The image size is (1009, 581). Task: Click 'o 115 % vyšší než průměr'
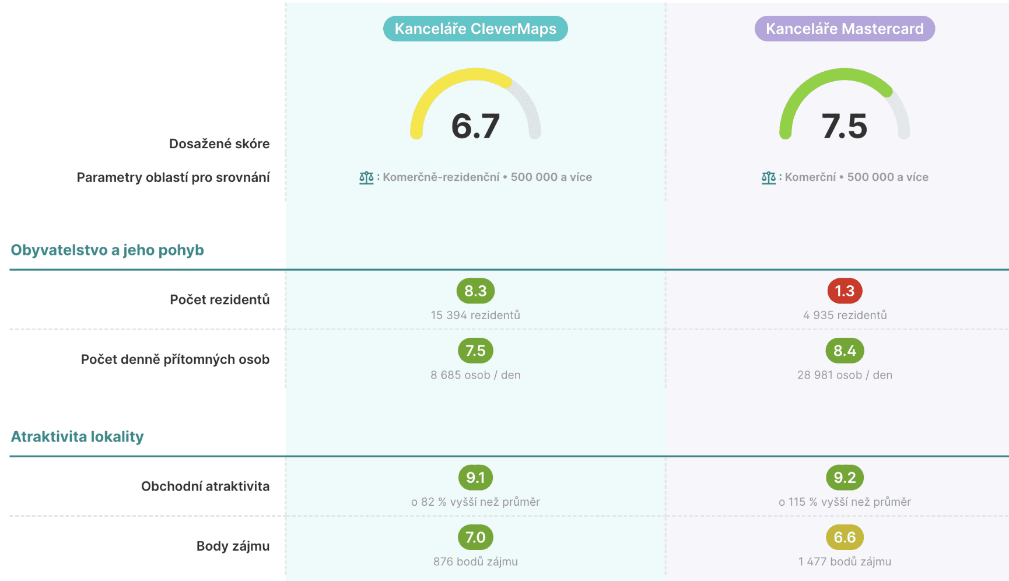[x=845, y=502]
